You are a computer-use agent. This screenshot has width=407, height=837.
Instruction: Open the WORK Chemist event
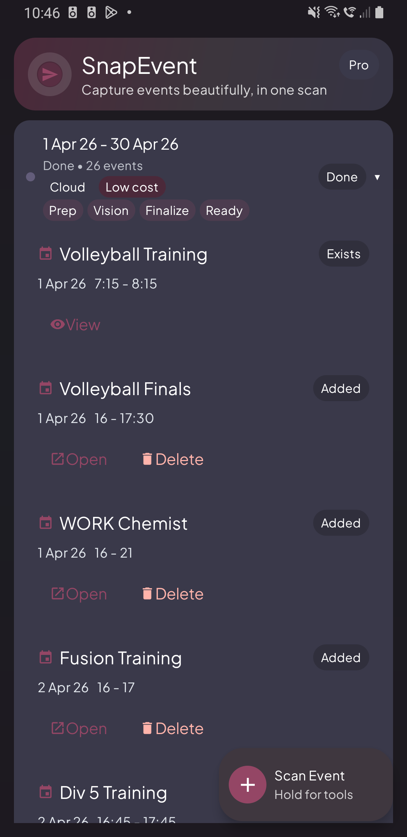[79, 594]
